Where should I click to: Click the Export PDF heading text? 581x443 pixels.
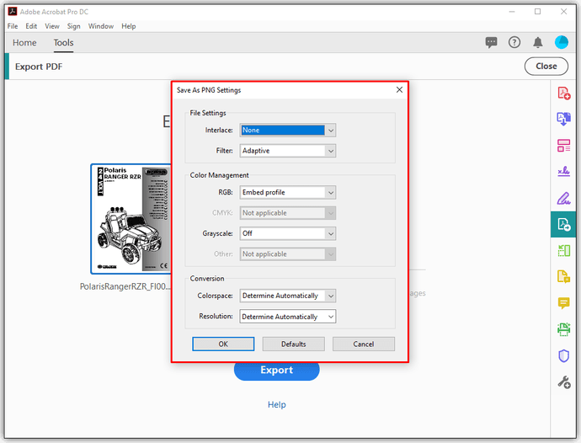click(x=39, y=67)
